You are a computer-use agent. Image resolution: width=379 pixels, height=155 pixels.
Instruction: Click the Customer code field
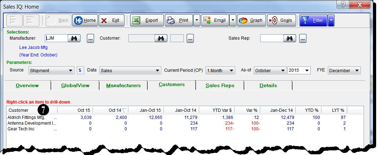tap(141, 38)
